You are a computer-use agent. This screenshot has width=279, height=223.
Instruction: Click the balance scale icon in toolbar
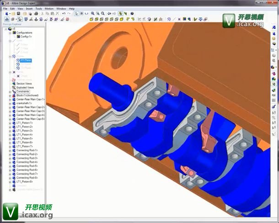click(200, 19)
